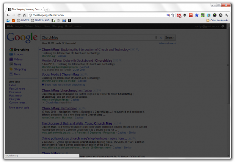Open Advanced search link
Image resolution: width=235 pixels, height=162 pixels.
pyautogui.click(x=168, y=43)
